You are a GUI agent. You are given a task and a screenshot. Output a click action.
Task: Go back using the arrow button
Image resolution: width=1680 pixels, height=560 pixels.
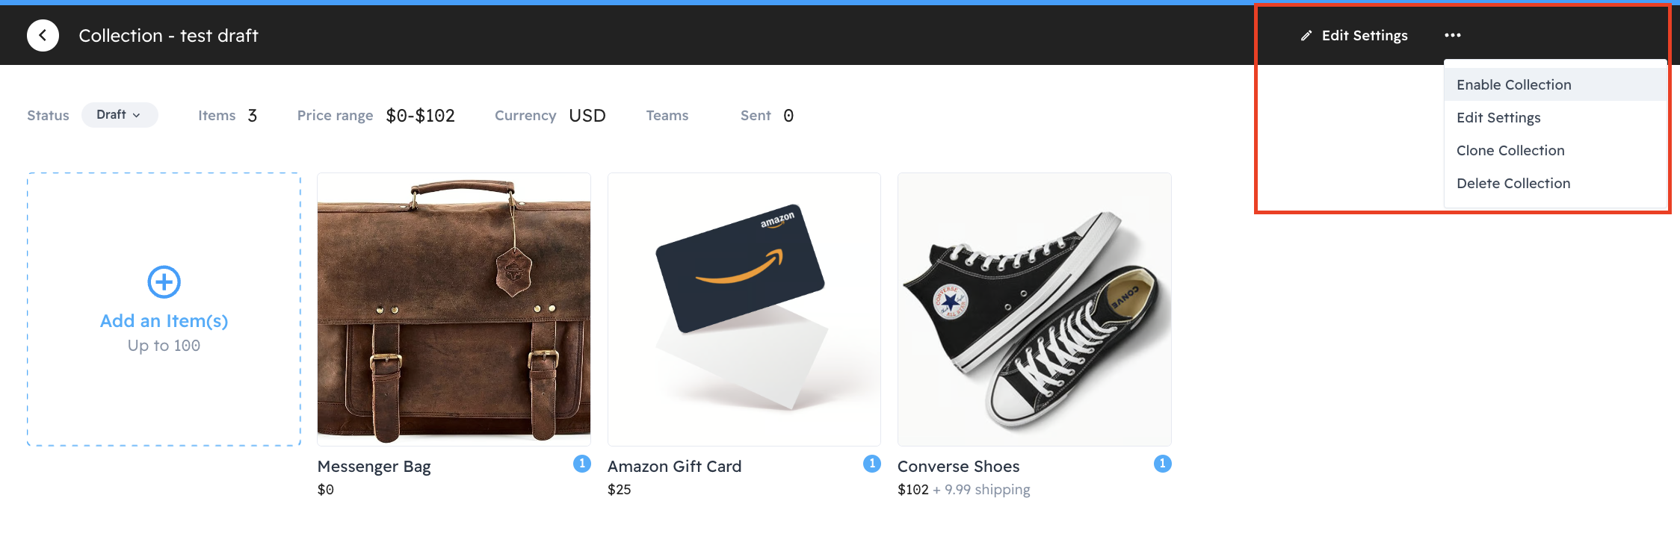click(x=43, y=35)
